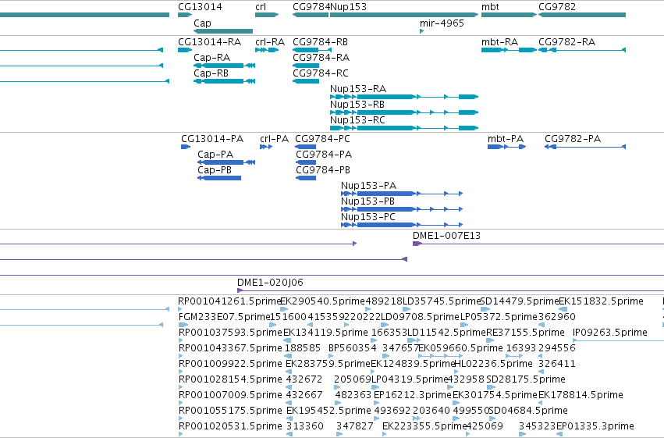Select EST FGM233E07.5prime
This screenshot has width=664, height=438.
click(x=225, y=317)
